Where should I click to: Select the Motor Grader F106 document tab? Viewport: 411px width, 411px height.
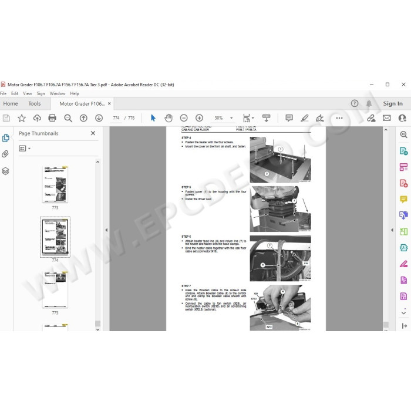click(x=82, y=104)
